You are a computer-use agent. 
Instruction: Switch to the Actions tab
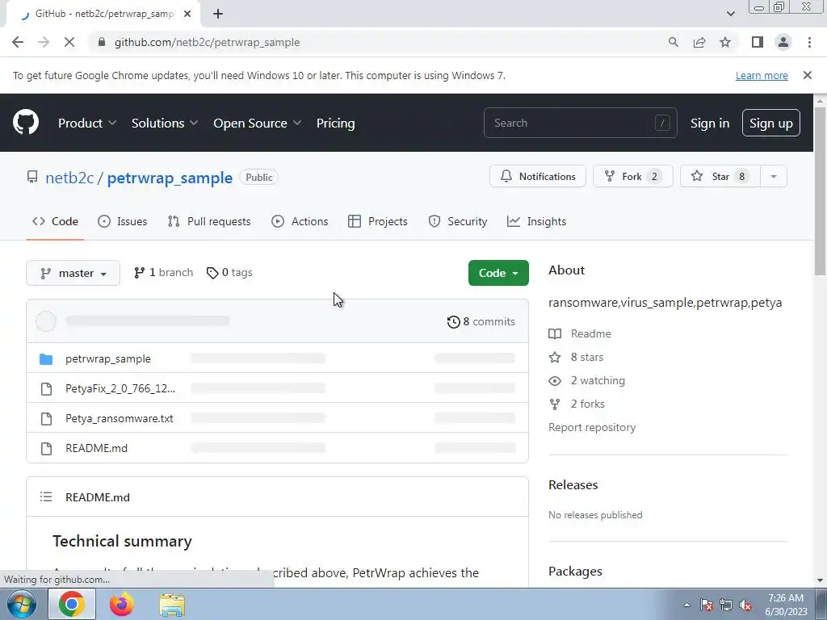300,221
